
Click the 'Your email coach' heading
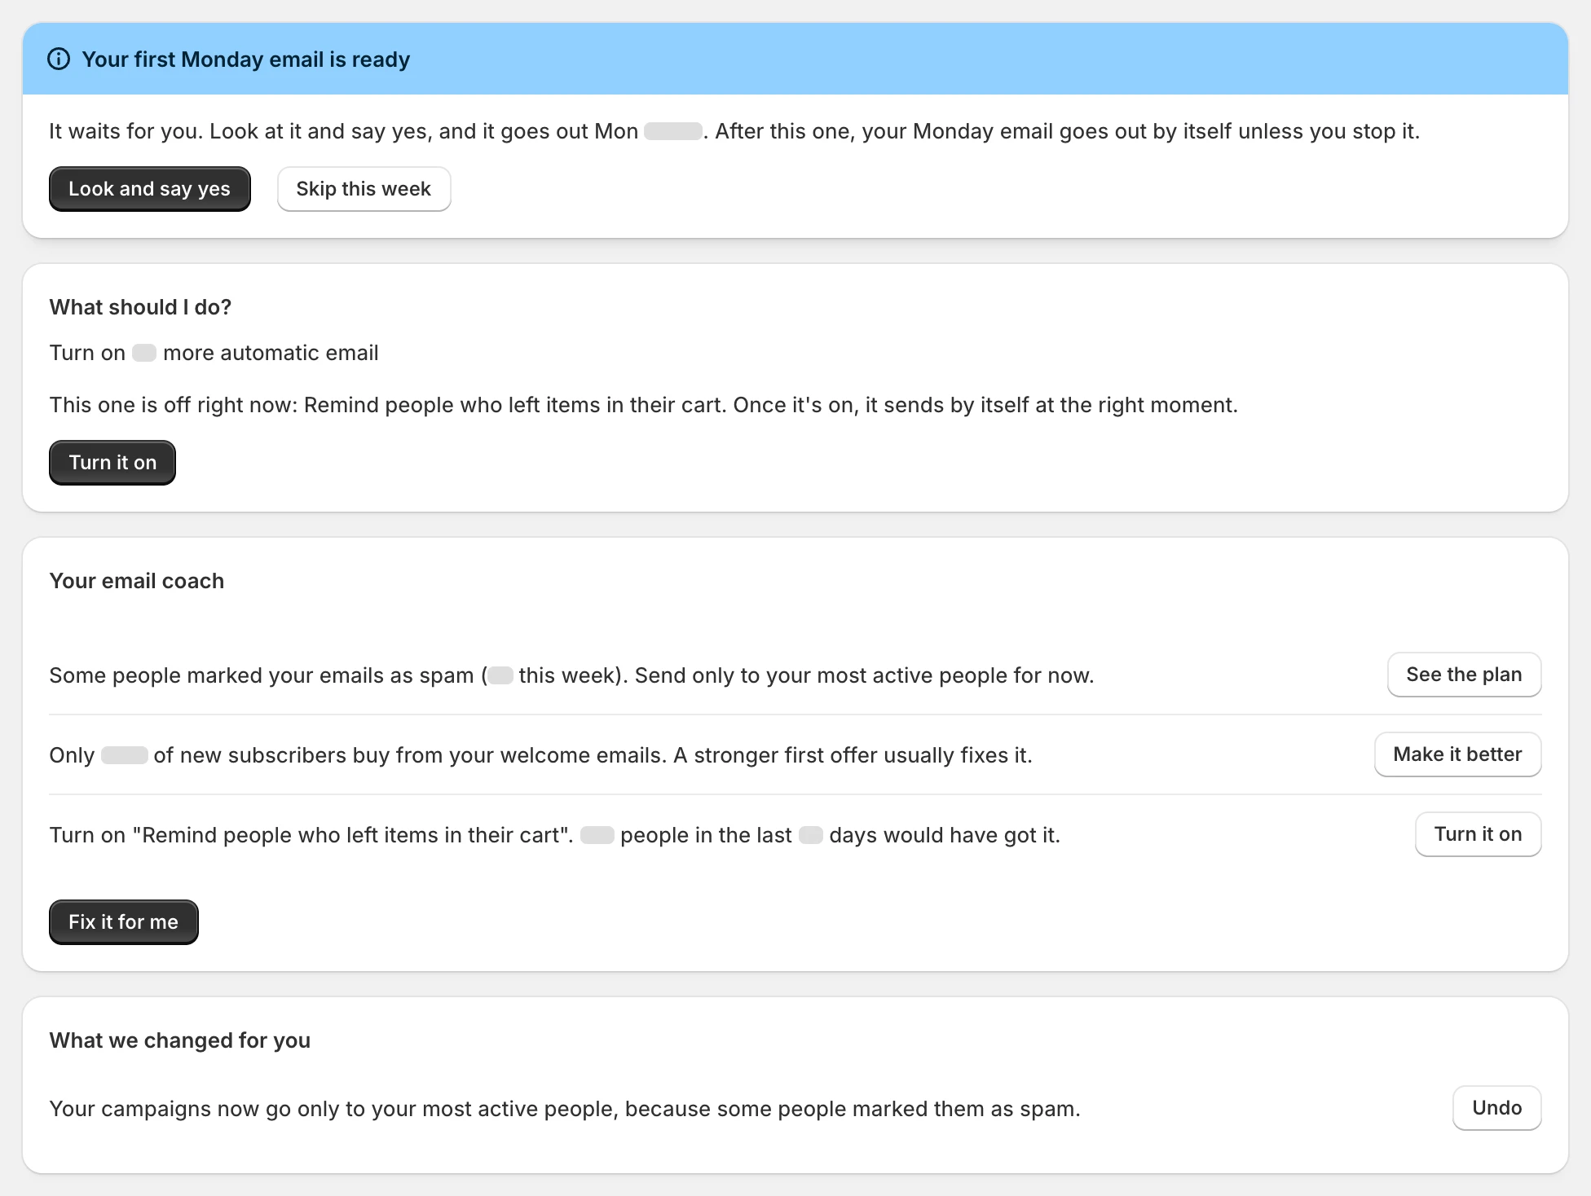[137, 581]
